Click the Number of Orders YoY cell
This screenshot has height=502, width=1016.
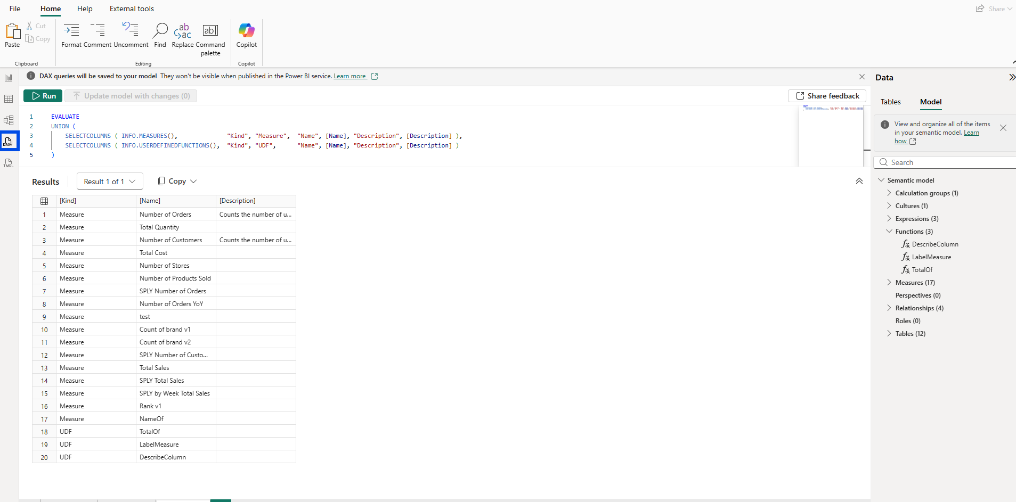[176, 304]
